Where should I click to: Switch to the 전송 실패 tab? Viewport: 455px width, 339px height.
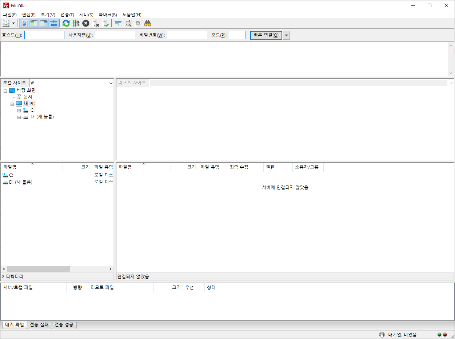click(x=39, y=325)
